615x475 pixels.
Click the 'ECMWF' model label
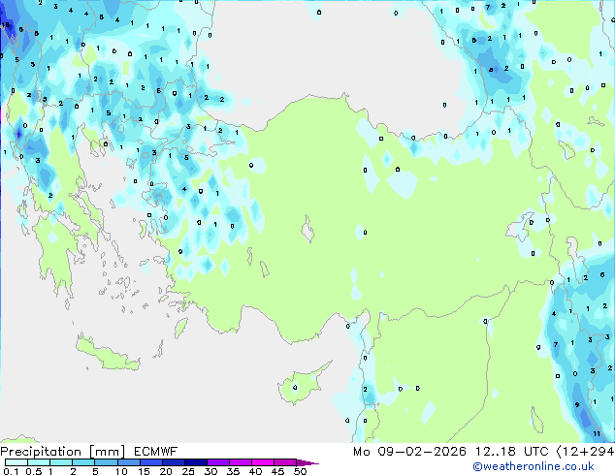(156, 452)
